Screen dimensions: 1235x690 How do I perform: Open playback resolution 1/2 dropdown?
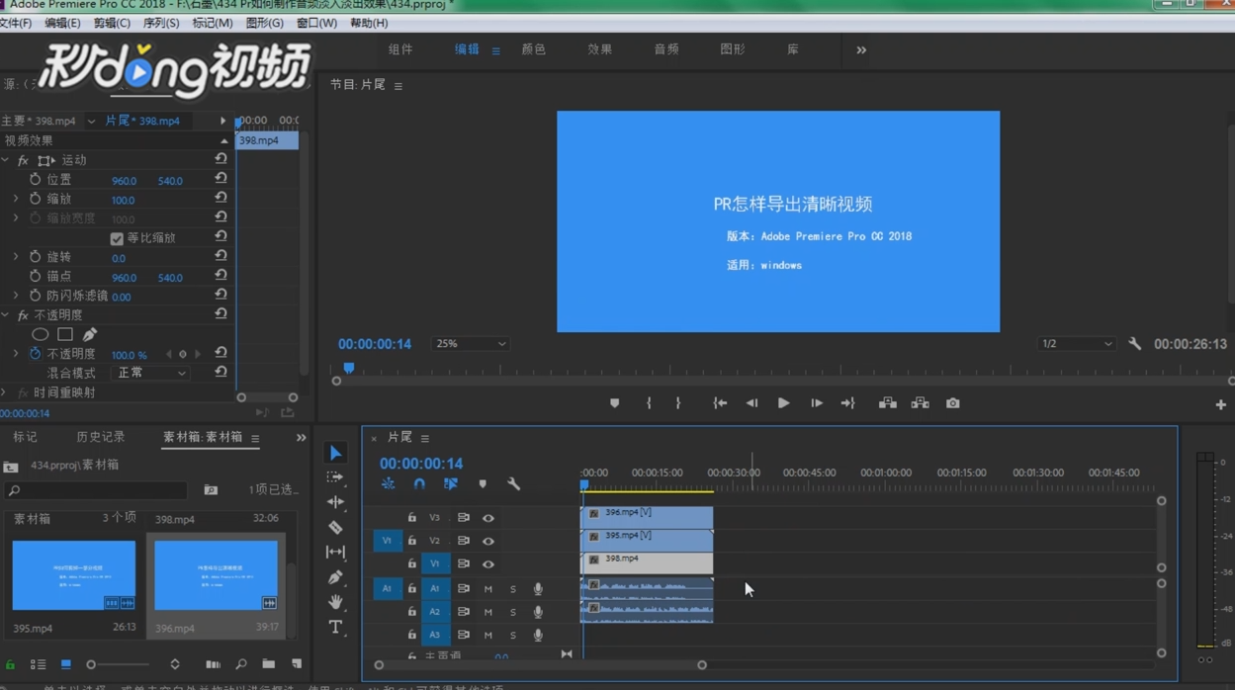[x=1076, y=344]
